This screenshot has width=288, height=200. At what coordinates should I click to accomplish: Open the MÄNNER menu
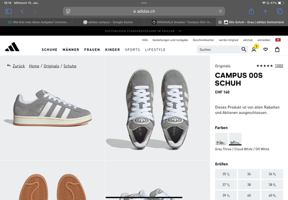tap(71, 50)
